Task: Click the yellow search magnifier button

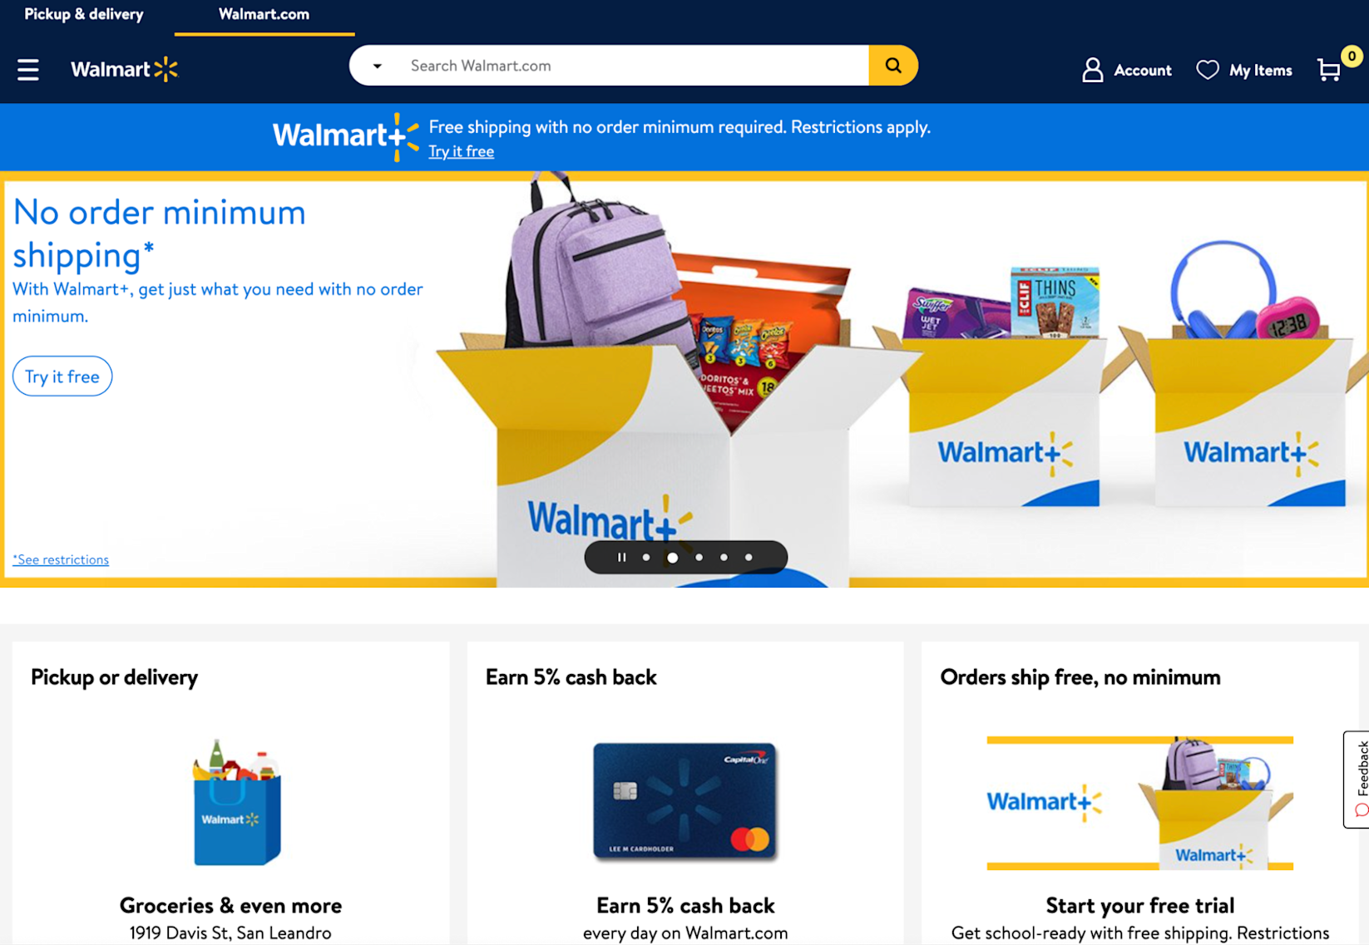Action: [893, 66]
